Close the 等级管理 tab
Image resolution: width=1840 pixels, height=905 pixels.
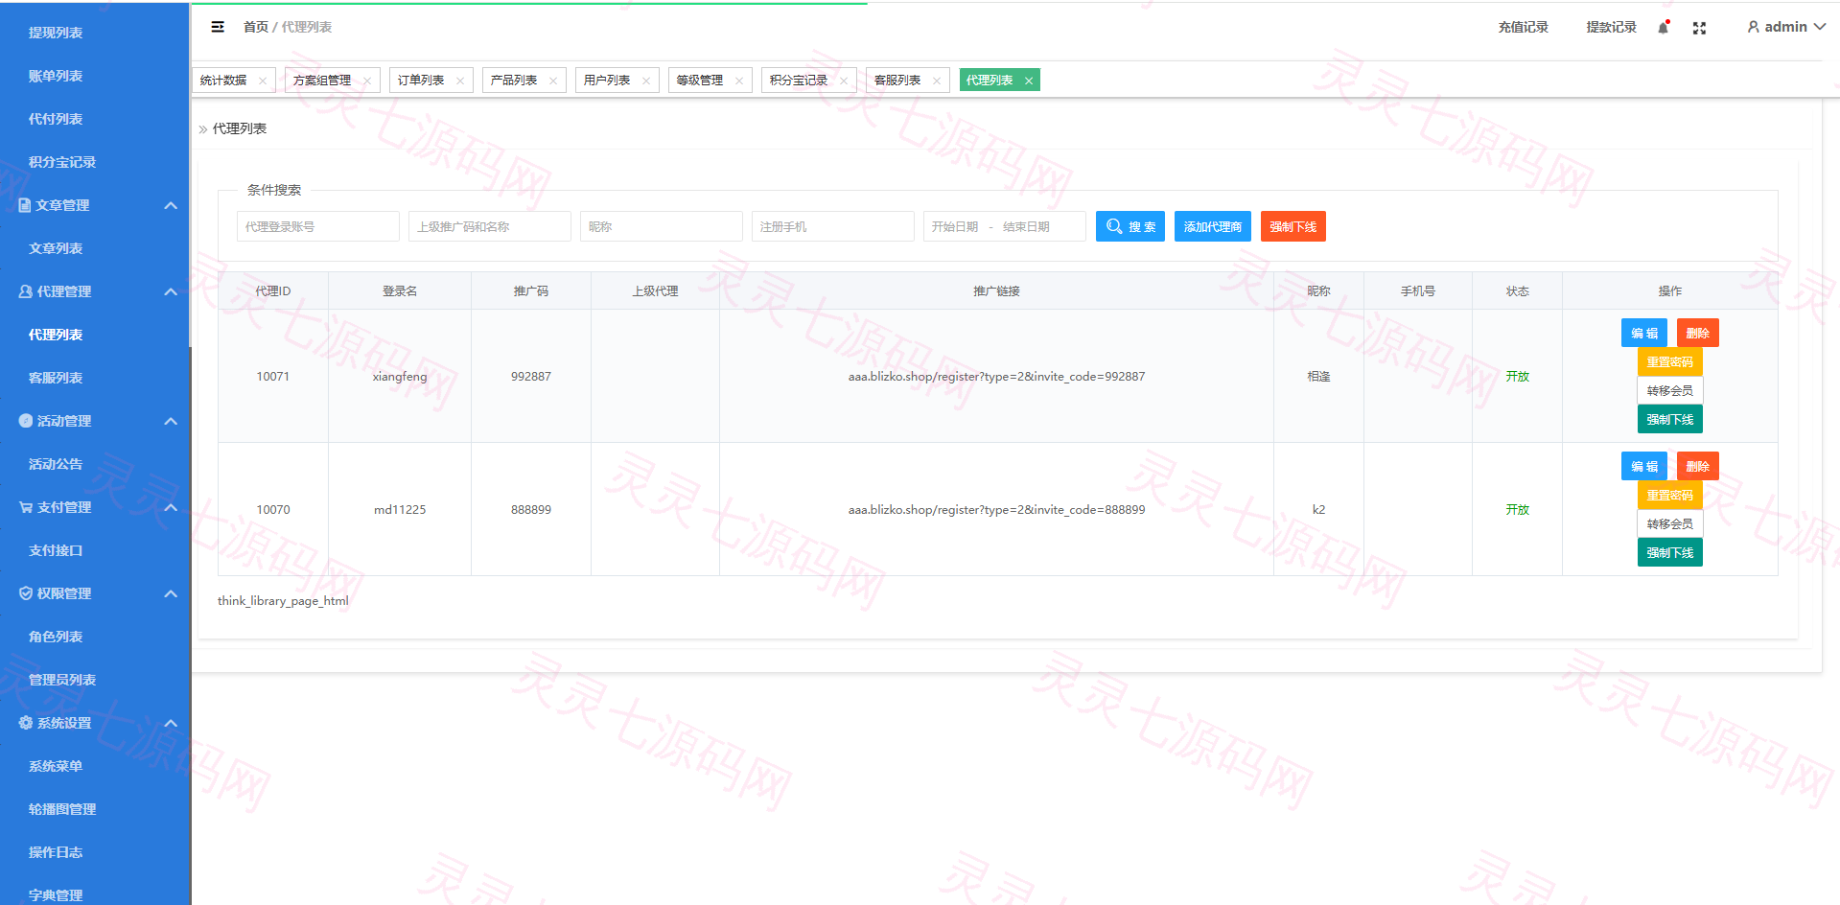point(739,81)
